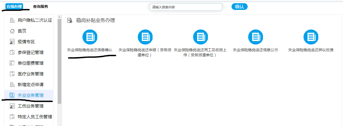The height and width of the screenshot is (126, 343).
Task: Open 工伤业务管理 in sidebar
Action: pyautogui.click(x=30, y=106)
